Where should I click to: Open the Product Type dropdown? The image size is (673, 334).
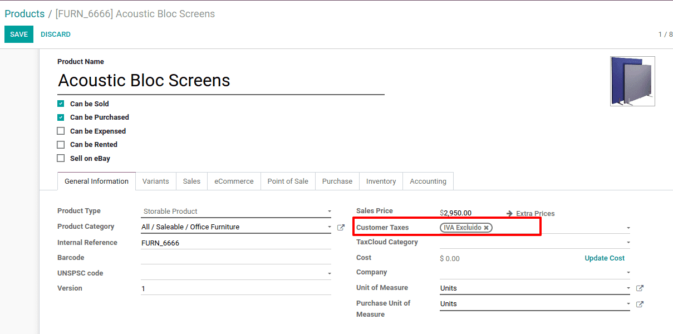(236, 212)
